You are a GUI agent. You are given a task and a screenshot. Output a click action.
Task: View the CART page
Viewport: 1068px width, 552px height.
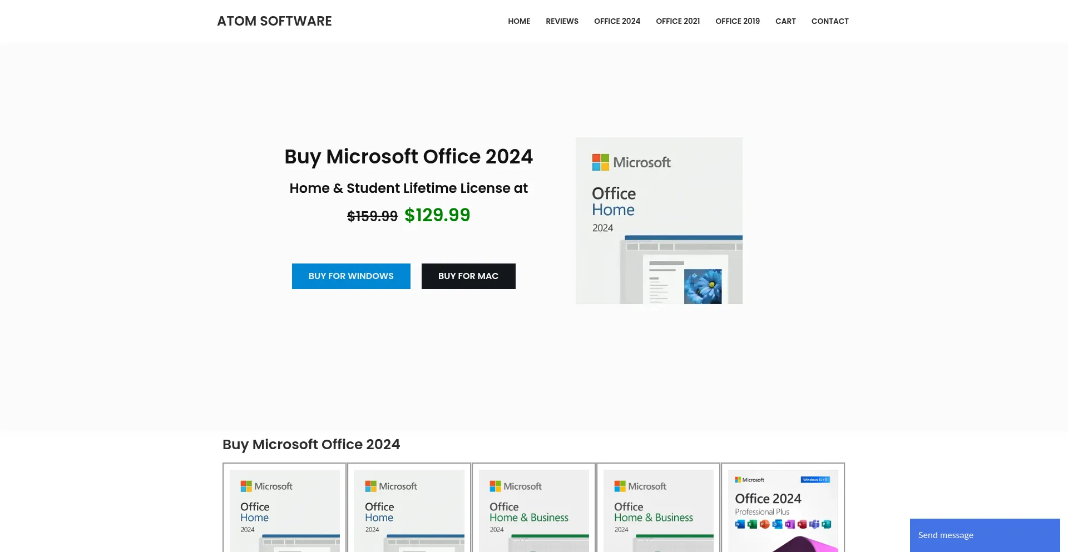pos(785,21)
